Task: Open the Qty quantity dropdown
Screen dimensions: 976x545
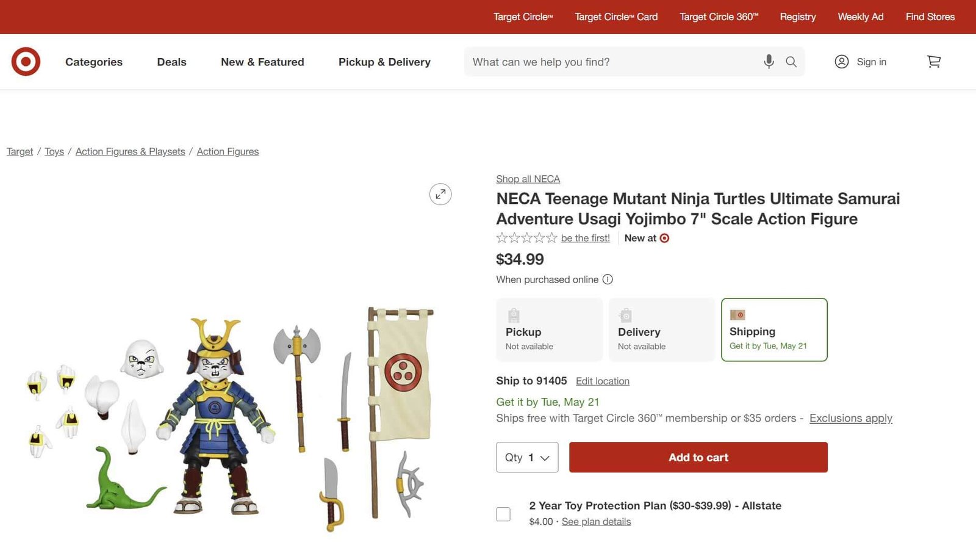Action: pos(526,457)
